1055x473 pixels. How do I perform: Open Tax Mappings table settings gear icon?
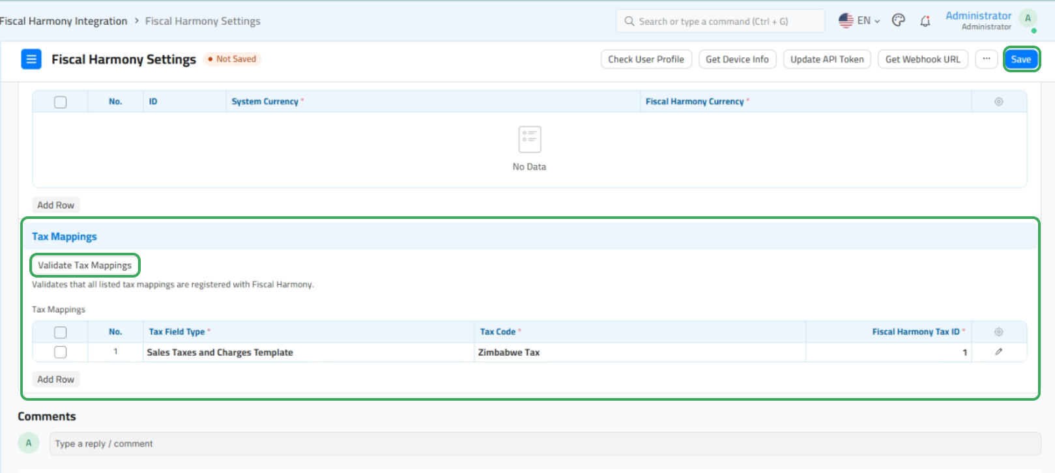click(998, 332)
